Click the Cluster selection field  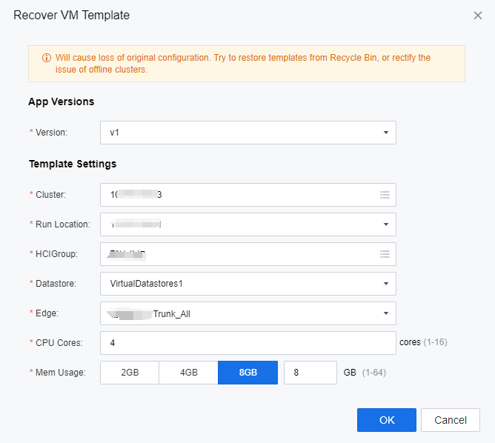point(237,195)
